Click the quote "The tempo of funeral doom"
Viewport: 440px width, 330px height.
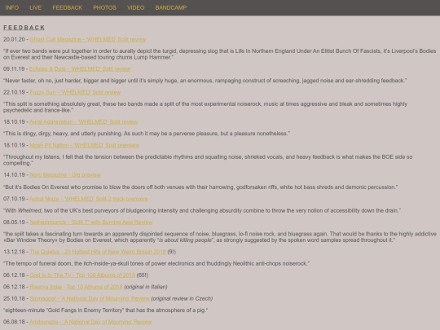click(156, 263)
